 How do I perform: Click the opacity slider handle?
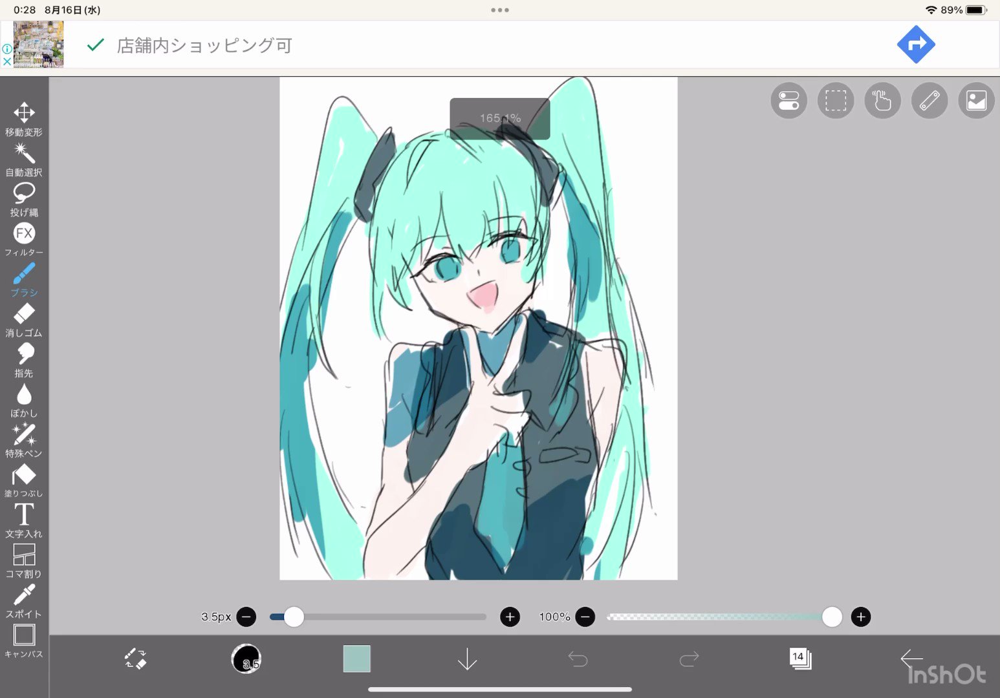click(832, 617)
